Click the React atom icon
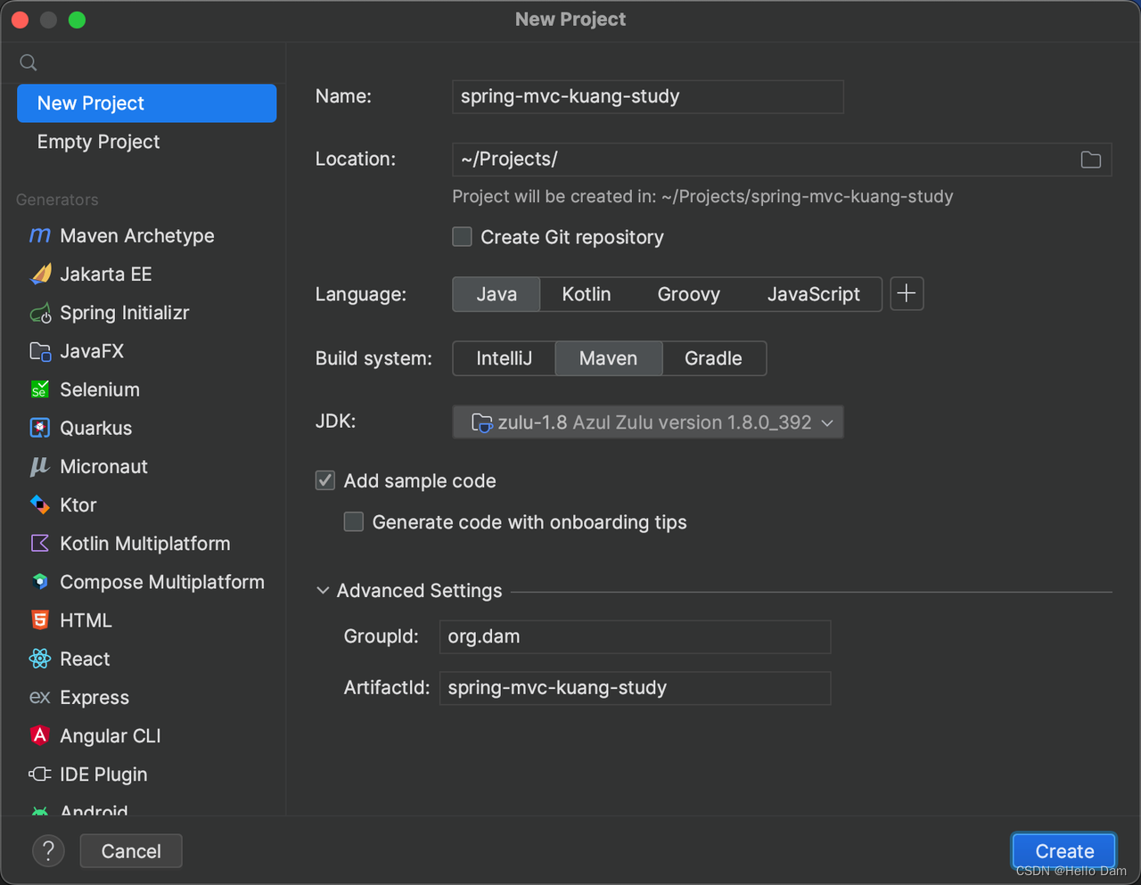Viewport: 1141px width, 885px height. (40, 659)
